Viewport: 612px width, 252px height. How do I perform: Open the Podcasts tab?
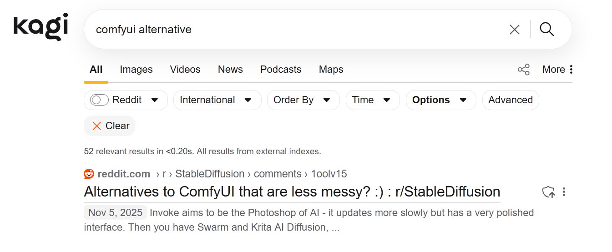click(281, 70)
